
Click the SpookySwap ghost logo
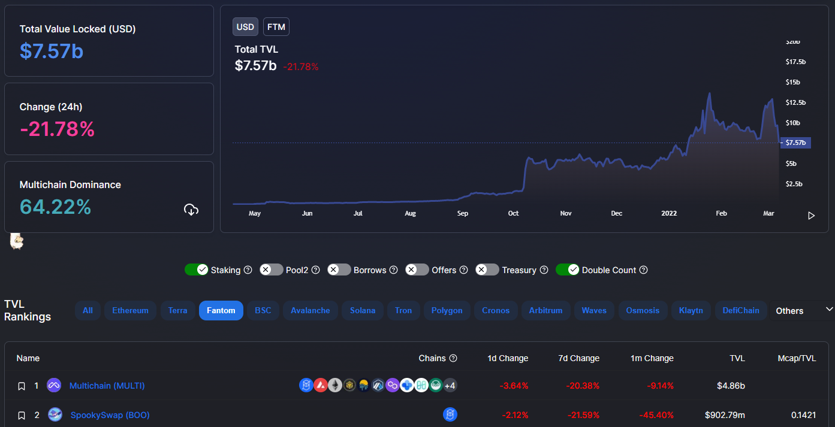tap(55, 414)
